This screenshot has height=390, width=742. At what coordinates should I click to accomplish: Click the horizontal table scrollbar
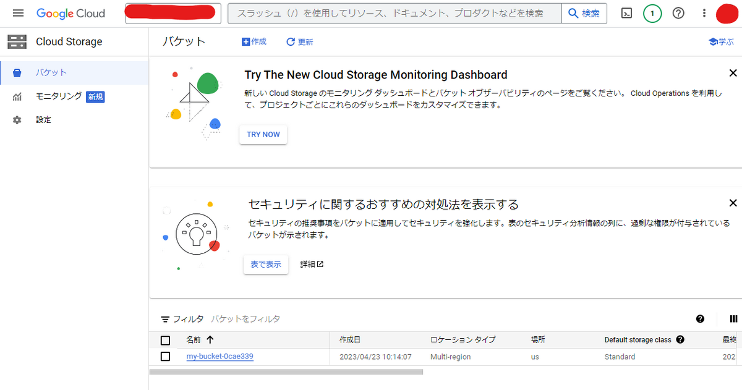click(x=286, y=372)
